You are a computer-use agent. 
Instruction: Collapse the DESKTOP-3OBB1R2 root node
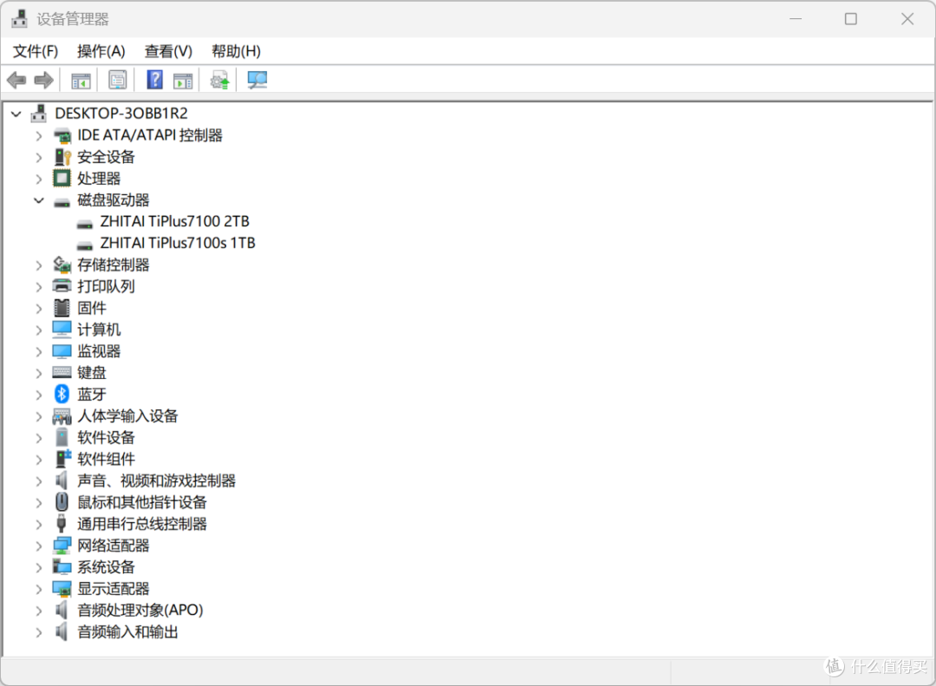[16, 114]
